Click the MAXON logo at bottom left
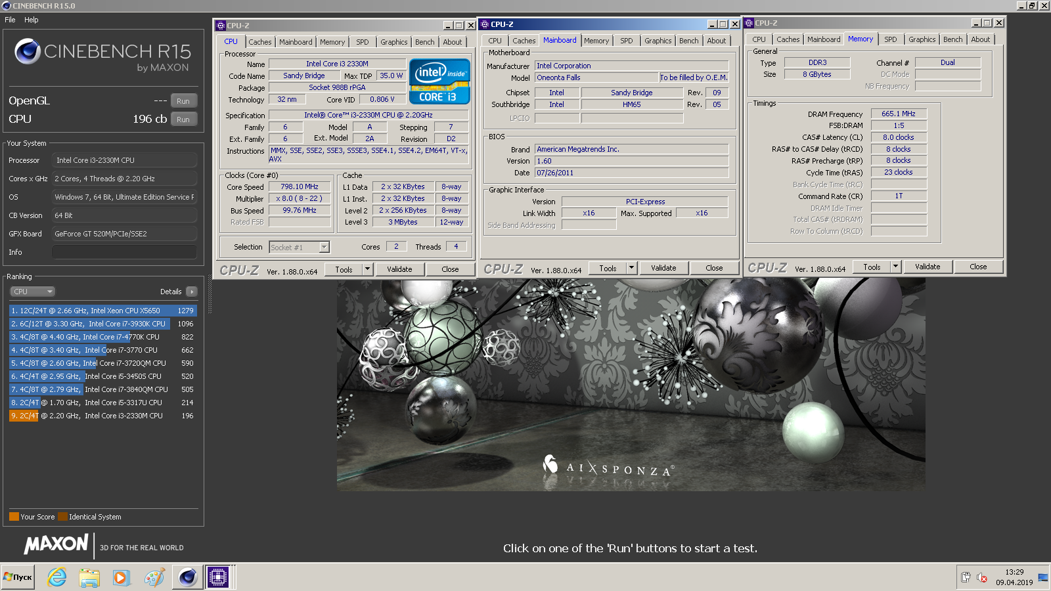The height and width of the screenshot is (591, 1051). pyautogui.click(x=56, y=544)
